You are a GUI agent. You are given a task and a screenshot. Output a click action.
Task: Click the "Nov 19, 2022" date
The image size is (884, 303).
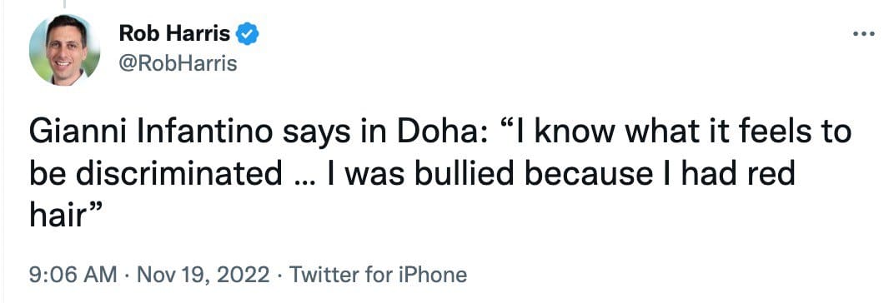point(203,276)
